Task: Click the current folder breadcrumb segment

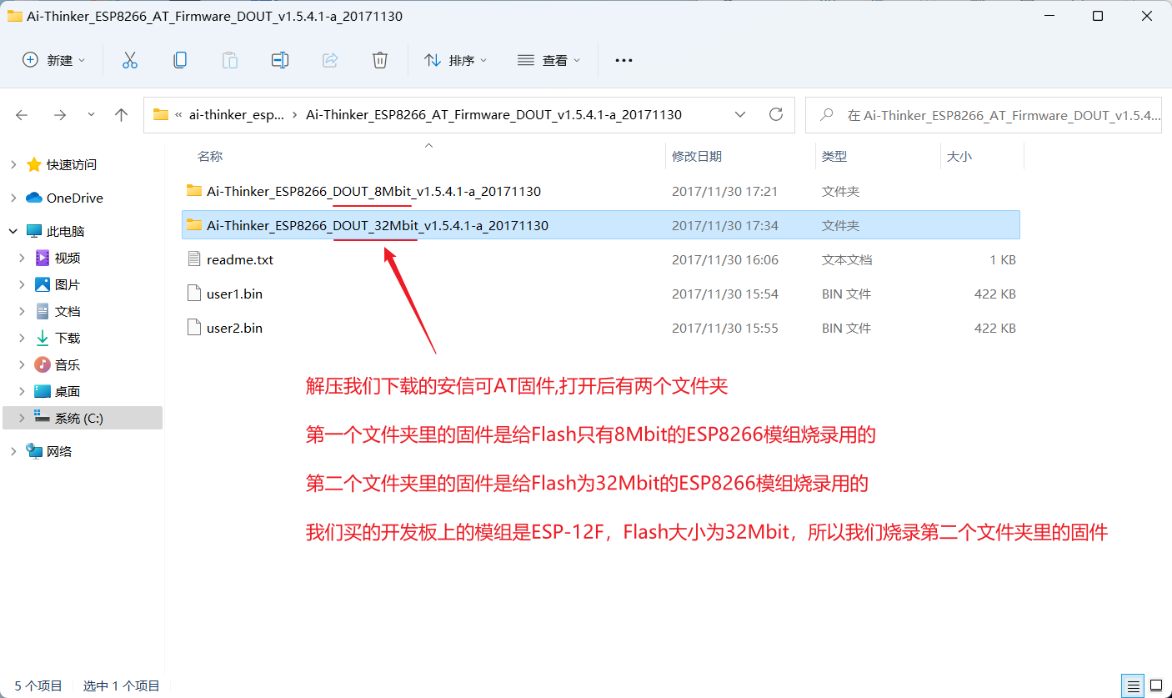Action: coord(494,115)
